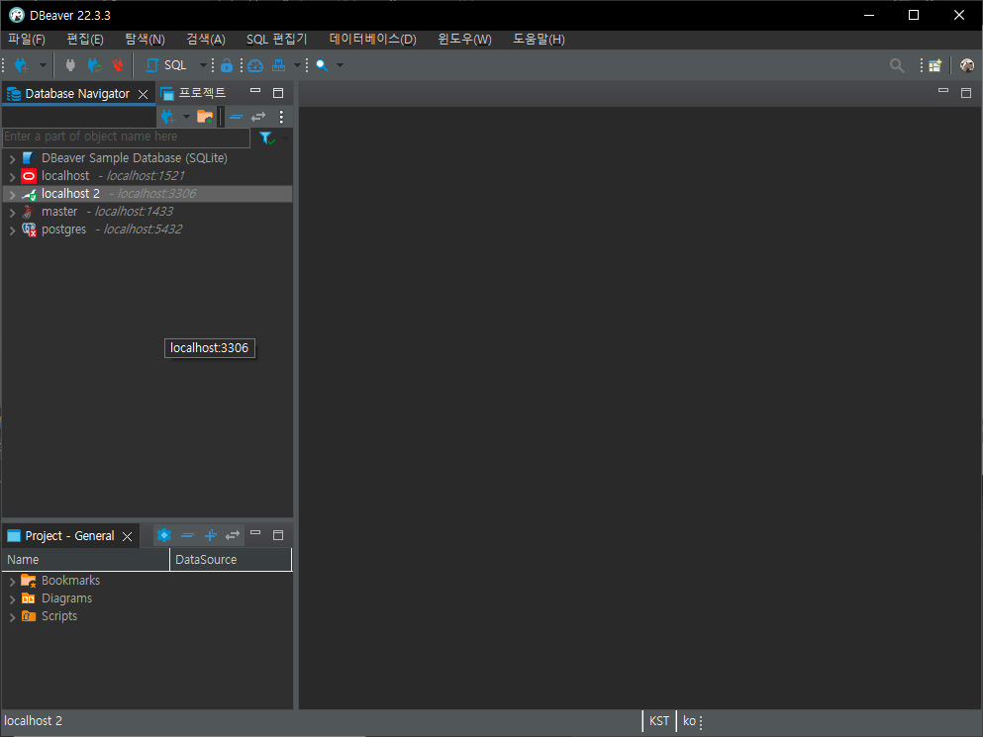The height and width of the screenshot is (737, 983).
Task: Open a new SQL script with the SQL button
Action: click(x=166, y=65)
